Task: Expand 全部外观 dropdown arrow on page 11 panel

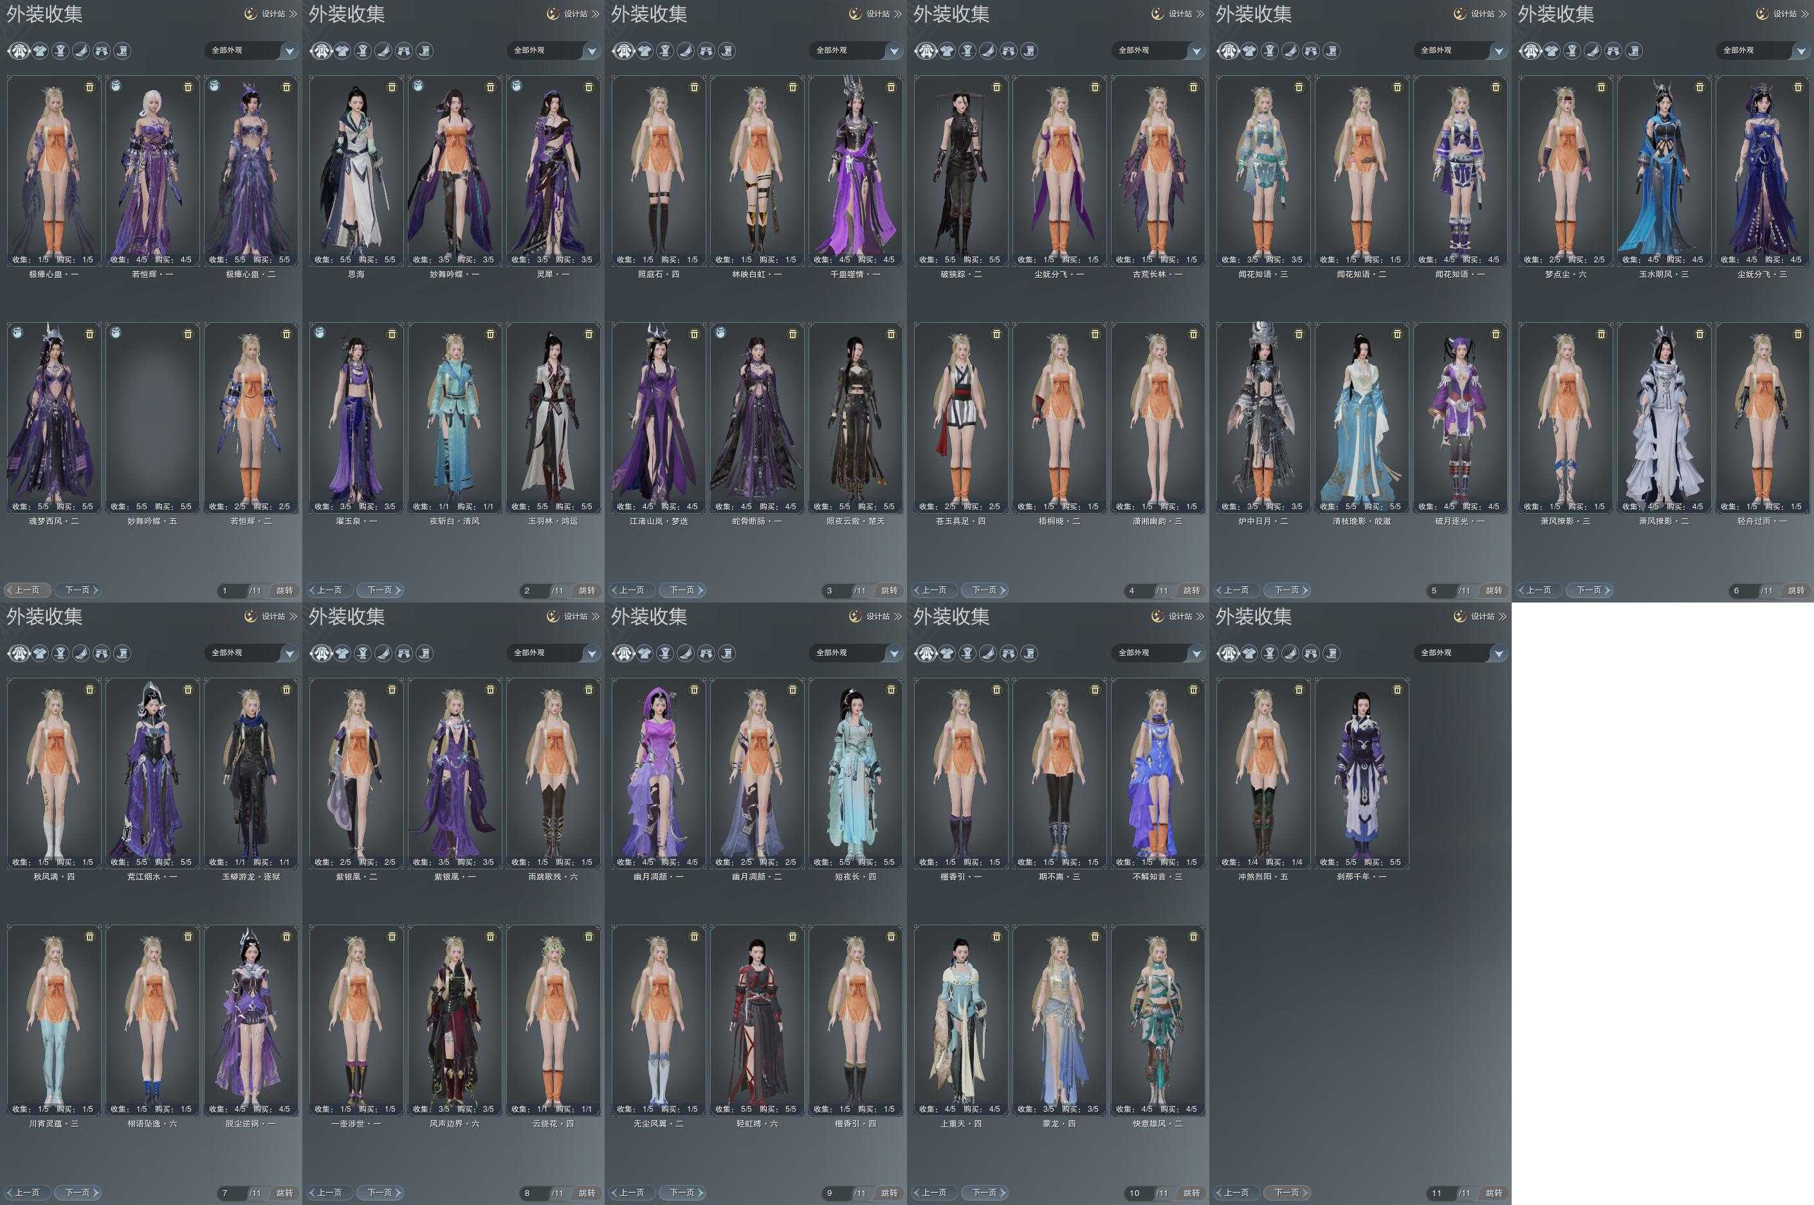Action: [x=1498, y=653]
